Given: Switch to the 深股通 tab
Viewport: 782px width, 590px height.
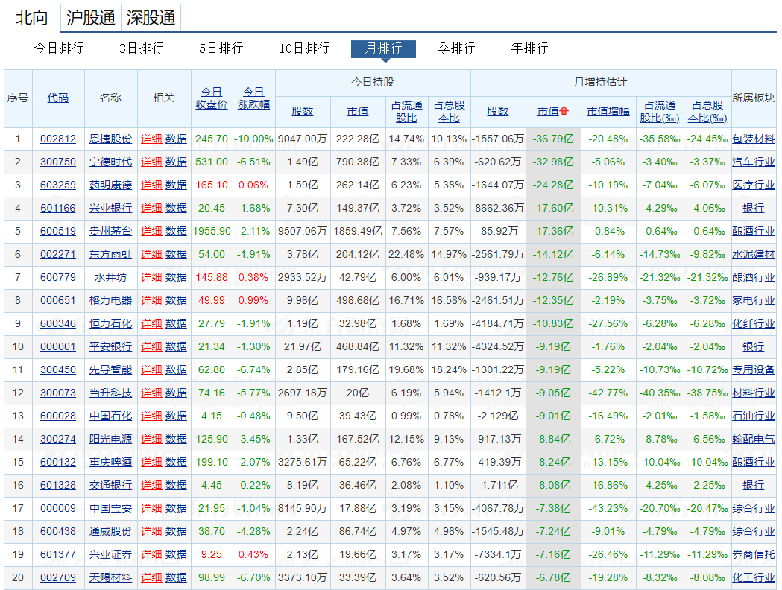Looking at the screenshot, I should click(151, 17).
